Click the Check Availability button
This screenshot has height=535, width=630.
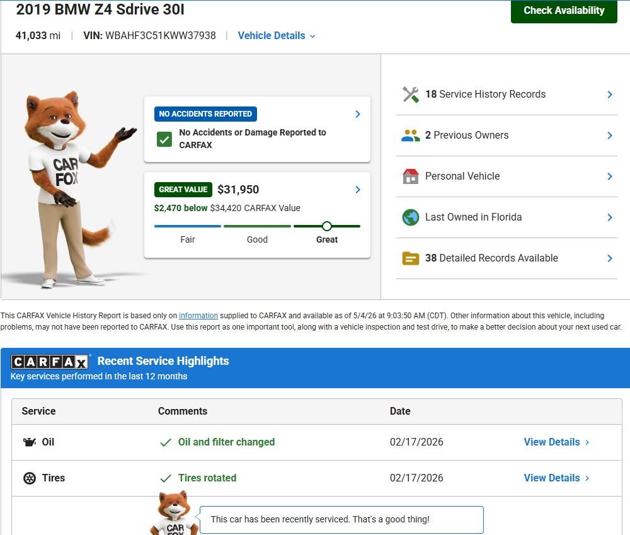[x=564, y=11]
